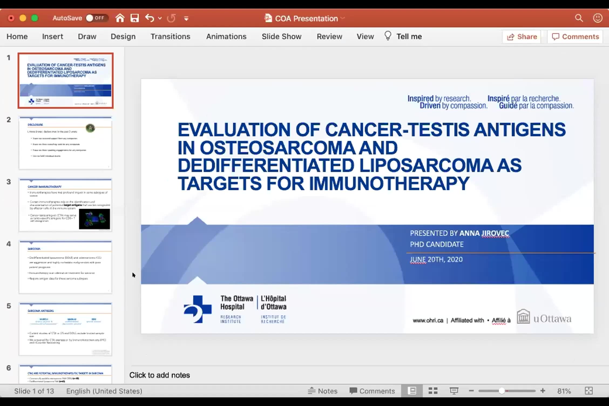Open Comments from top right button
The image size is (609, 406).
[575, 36]
